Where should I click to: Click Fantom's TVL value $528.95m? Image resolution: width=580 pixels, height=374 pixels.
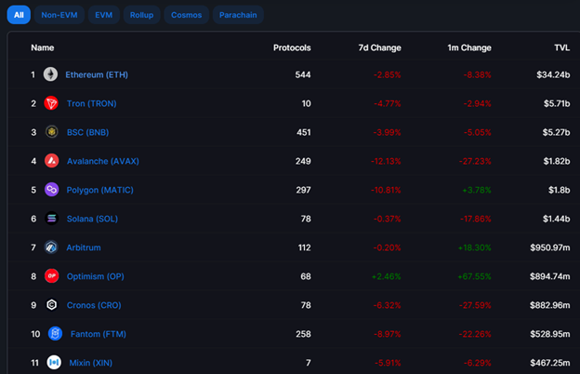click(x=550, y=334)
